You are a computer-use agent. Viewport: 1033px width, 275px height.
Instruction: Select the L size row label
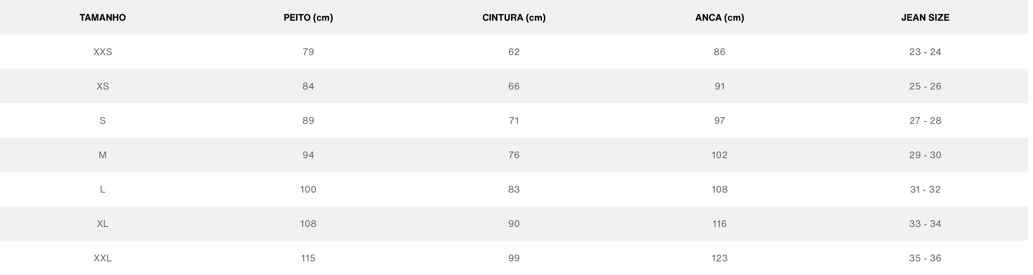click(103, 189)
